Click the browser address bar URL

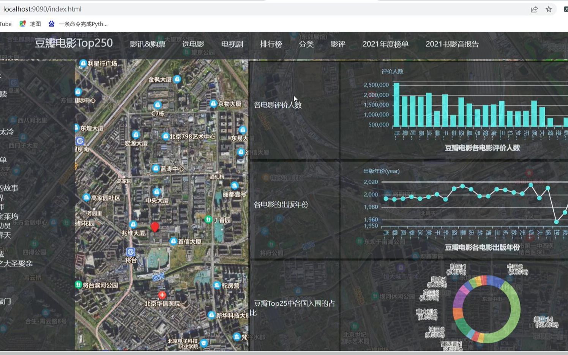[x=42, y=9]
